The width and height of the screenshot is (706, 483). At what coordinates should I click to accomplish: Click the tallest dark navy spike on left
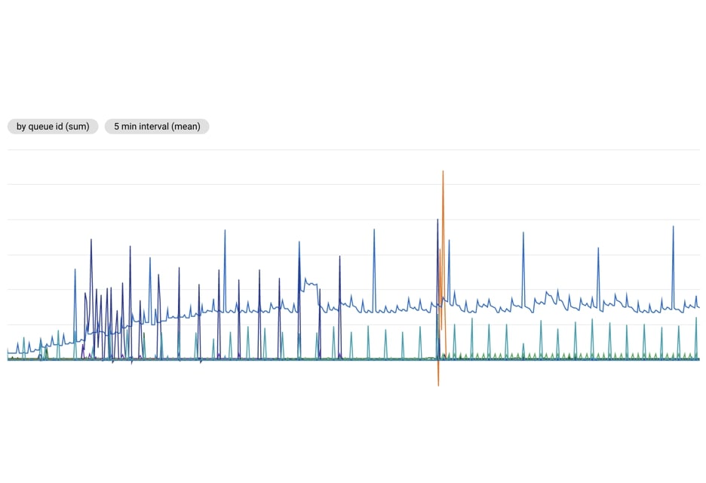pyautogui.click(x=91, y=241)
